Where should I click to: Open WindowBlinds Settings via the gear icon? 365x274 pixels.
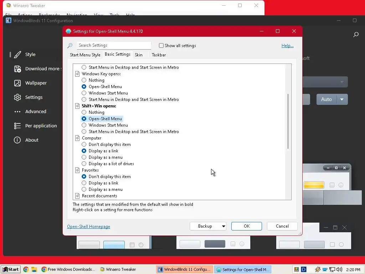17,97
